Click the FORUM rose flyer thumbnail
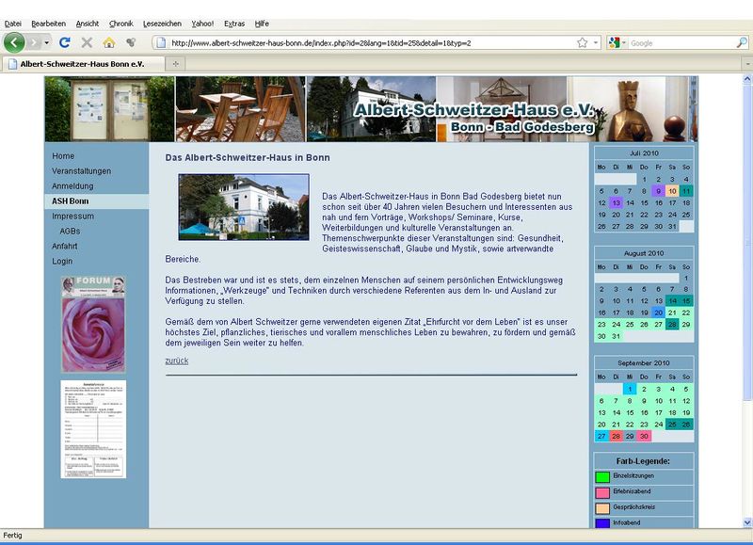753x545 pixels. click(93, 324)
